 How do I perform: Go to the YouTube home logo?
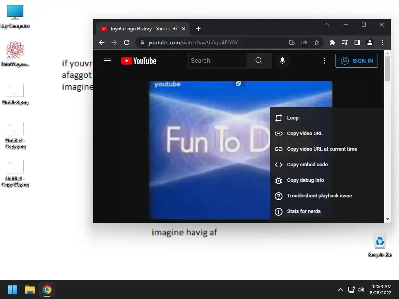coord(139,61)
